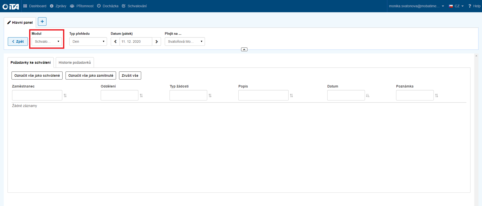This screenshot has width=482, height=206.
Task: Sort by Datum column sort icon
Action: (x=368, y=95)
